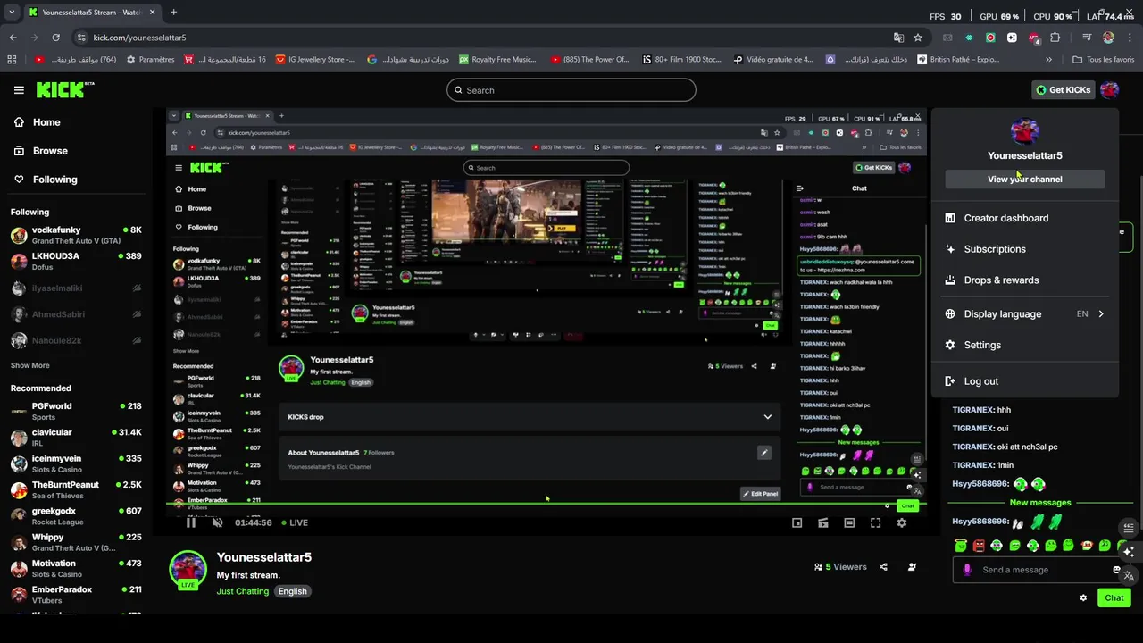The height and width of the screenshot is (643, 1143).
Task: Click the profile avatar next to Get KICKs
Action: [1109, 89]
